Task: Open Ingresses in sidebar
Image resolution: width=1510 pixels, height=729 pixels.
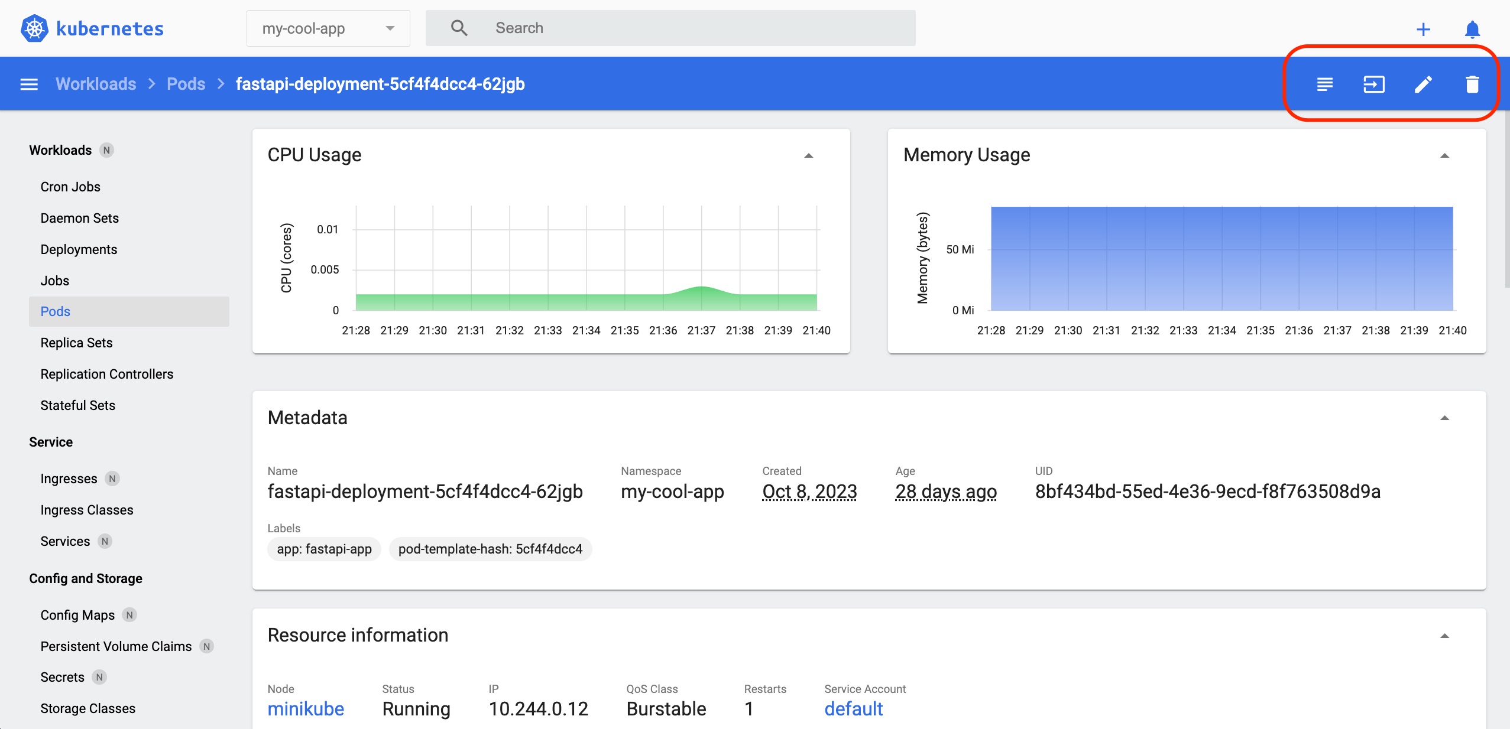Action: pyautogui.click(x=69, y=479)
